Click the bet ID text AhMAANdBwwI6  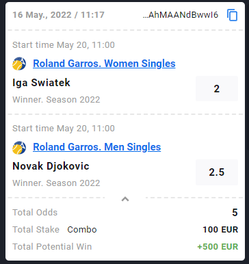click(181, 15)
